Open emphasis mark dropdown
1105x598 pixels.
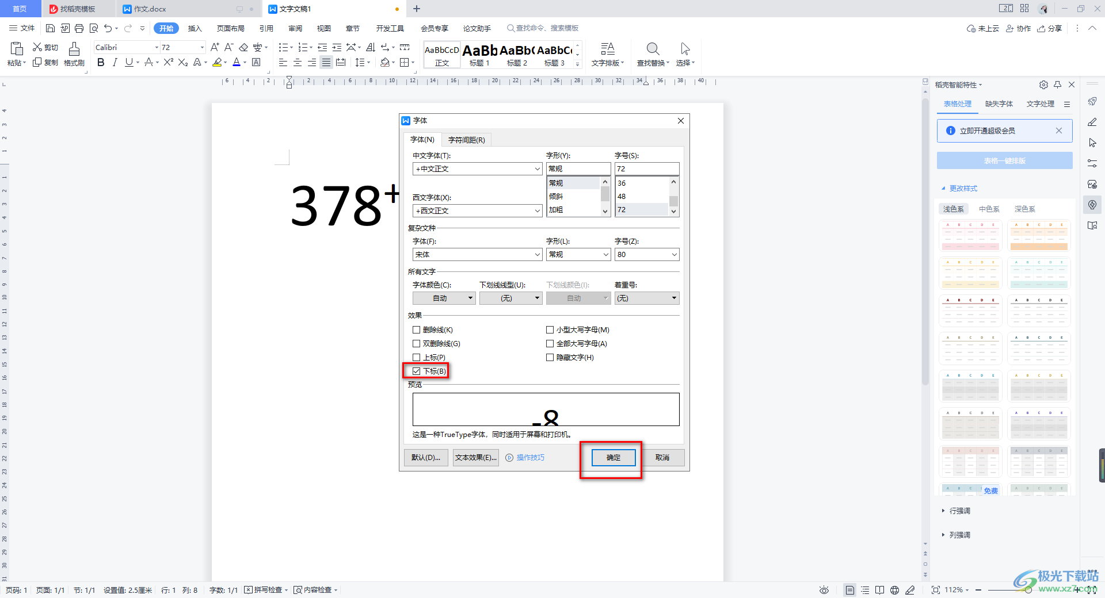point(647,298)
